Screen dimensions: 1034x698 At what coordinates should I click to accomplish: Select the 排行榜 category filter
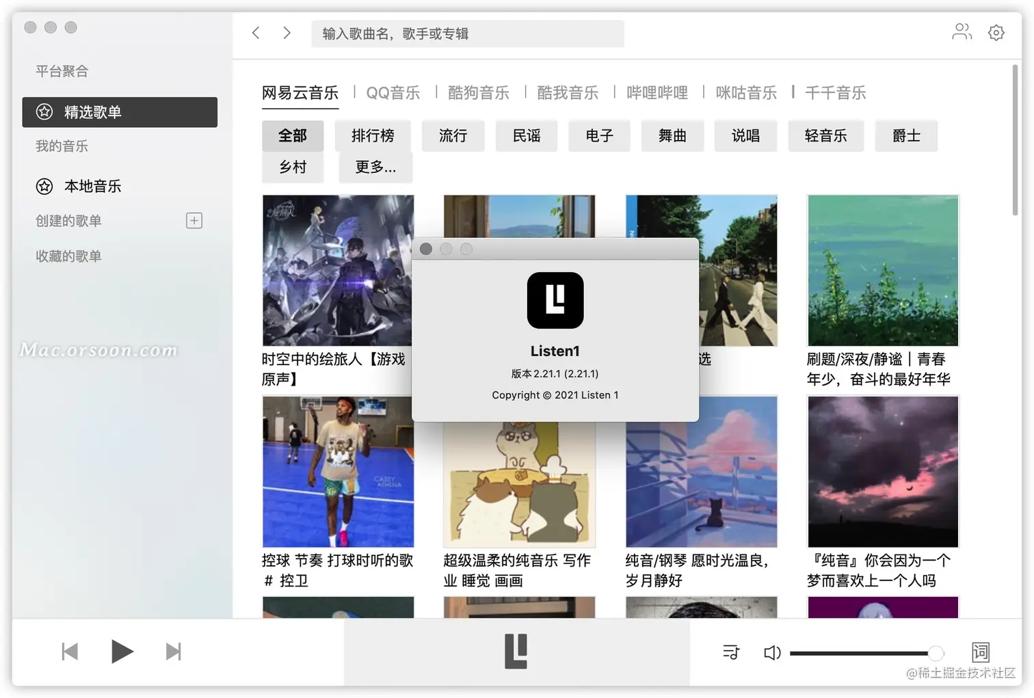[373, 135]
